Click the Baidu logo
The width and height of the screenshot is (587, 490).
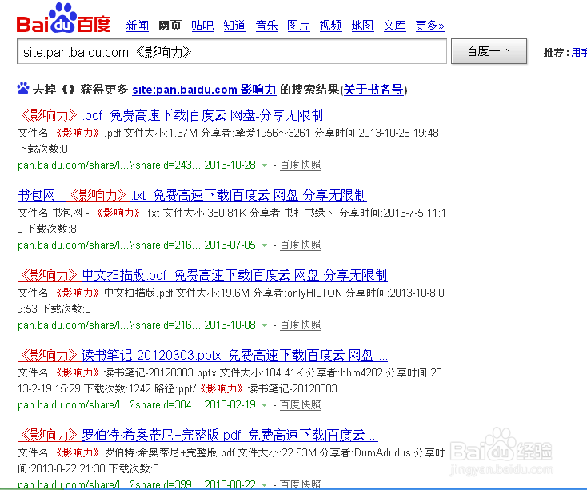coord(64,18)
